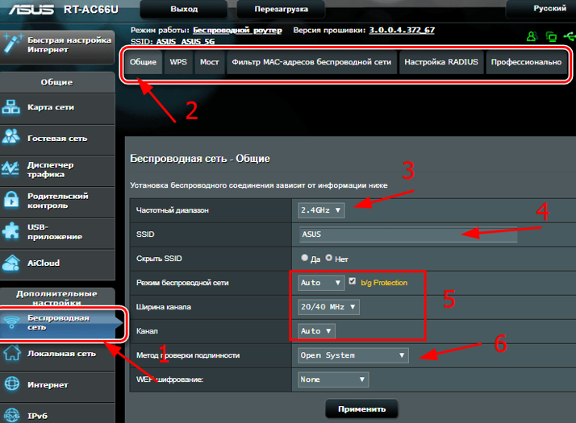
Task: Switch to the Мост tab
Action: pos(210,62)
